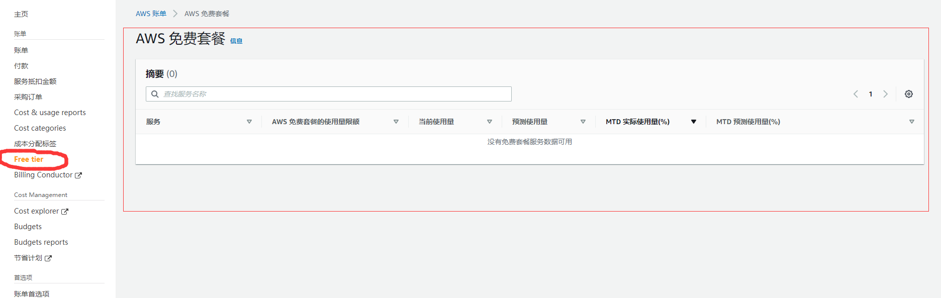941x298 pixels.
Task: Open 账单首选项 in sidebar
Action: [32, 294]
